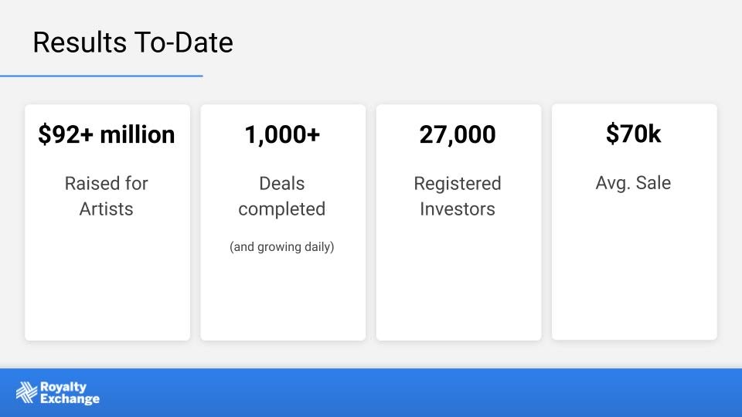Select the '$92+ million' headline figure
Image resolution: width=742 pixels, height=417 pixels.
(x=107, y=134)
